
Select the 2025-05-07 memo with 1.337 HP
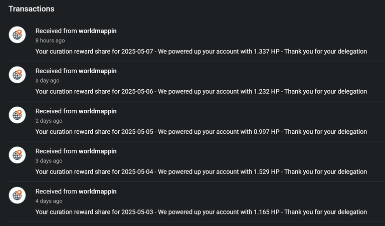point(201,52)
